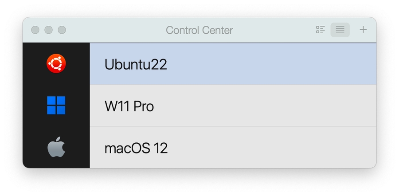Select the Ubuntu22 name label
Screen dimensions: 399x196
(x=136, y=64)
